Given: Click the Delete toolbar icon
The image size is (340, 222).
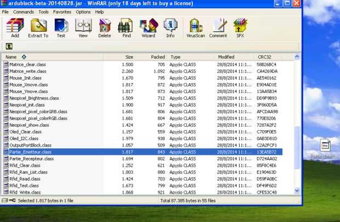Looking at the screenshot, I should point(105,28).
